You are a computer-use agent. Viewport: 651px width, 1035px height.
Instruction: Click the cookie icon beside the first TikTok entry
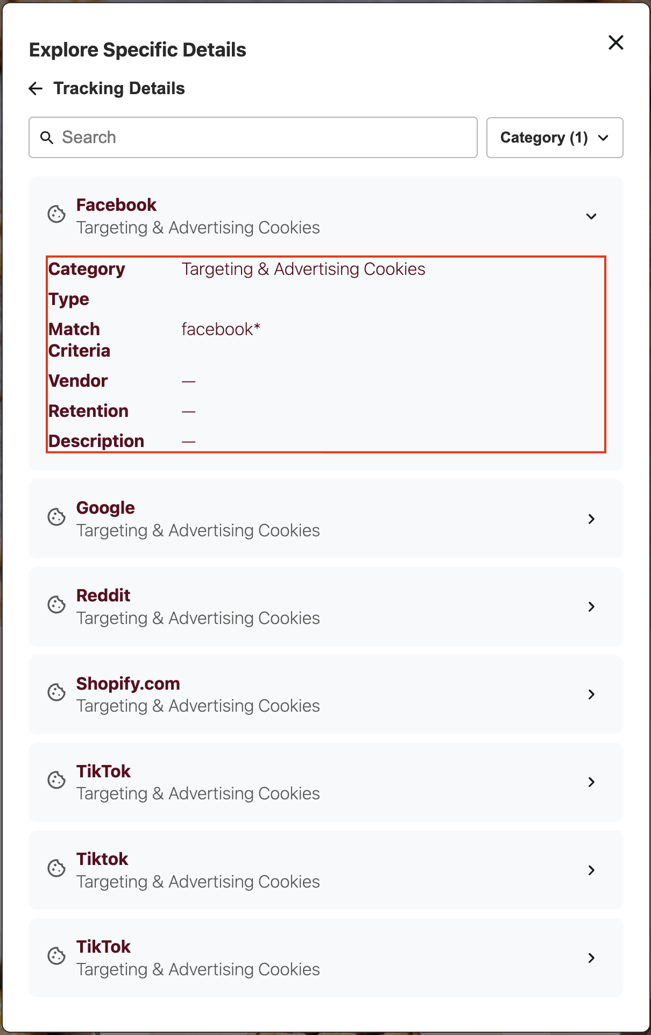tap(56, 781)
